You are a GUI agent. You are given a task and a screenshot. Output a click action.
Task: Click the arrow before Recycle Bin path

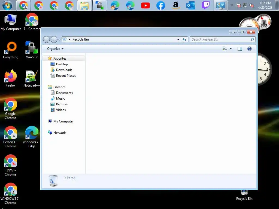tap(69, 39)
